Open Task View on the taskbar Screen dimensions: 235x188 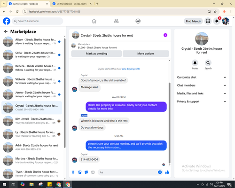click(13, 184)
